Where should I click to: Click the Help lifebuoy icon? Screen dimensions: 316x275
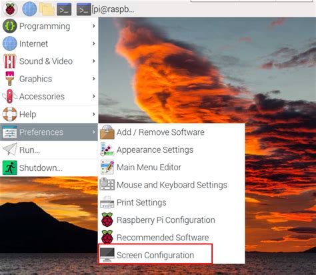click(x=9, y=114)
